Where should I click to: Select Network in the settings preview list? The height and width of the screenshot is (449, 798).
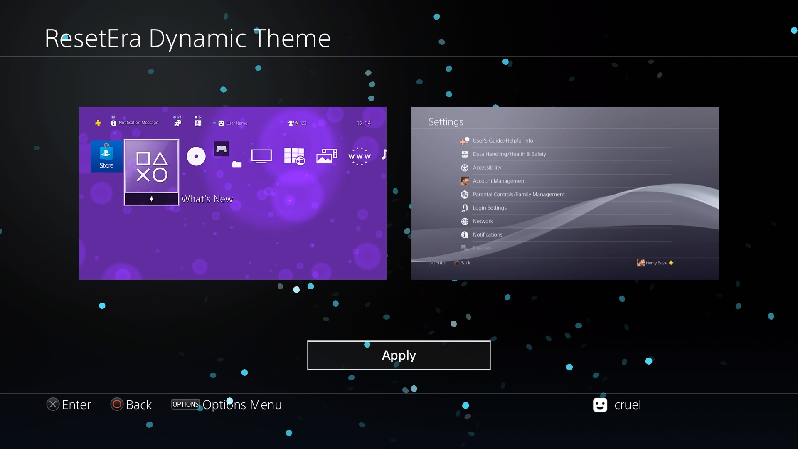pyautogui.click(x=483, y=221)
